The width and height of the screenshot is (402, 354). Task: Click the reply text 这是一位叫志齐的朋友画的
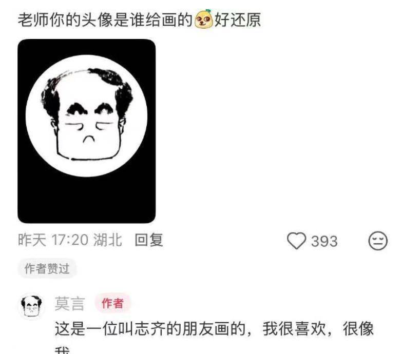pos(150,329)
